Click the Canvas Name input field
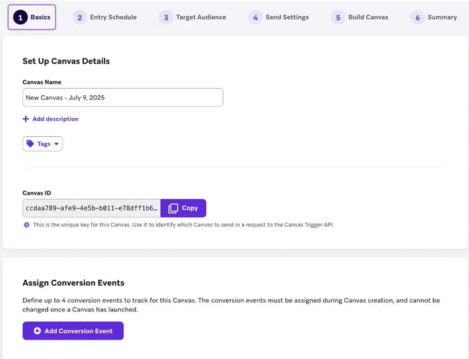 pos(123,97)
